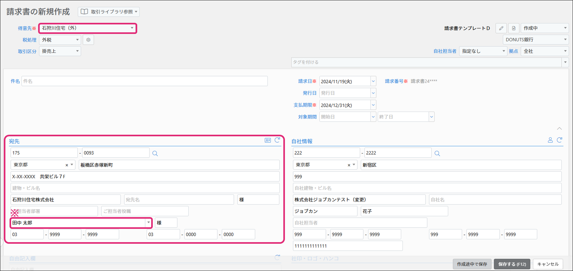The height and width of the screenshot is (271, 573).
Task: Click the person icon in 自社情報 header
Action: [x=550, y=140]
